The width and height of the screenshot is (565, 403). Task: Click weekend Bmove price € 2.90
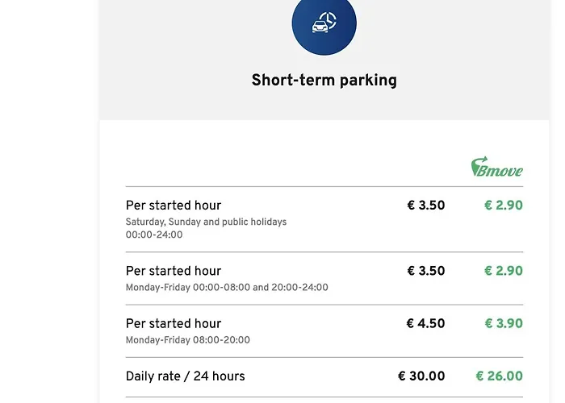[x=503, y=206]
